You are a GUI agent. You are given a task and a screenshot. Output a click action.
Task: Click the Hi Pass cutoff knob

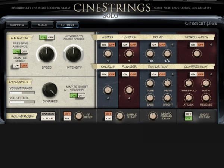(x=108, y=54)
